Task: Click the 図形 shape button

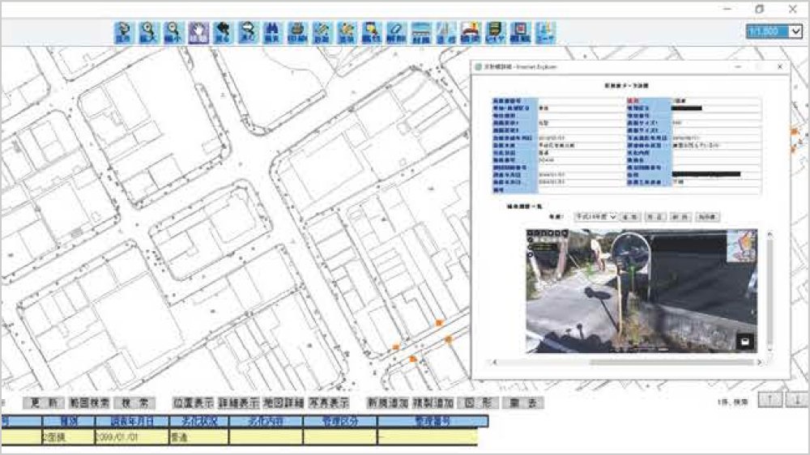Action: [x=478, y=403]
